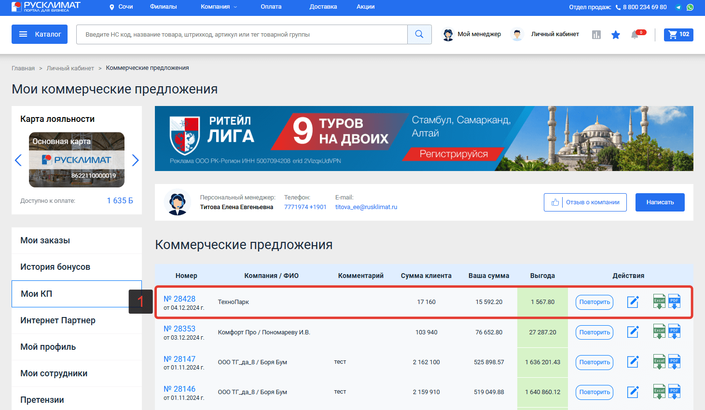The width and height of the screenshot is (705, 410).
Task: Select История бонусов in sidebar
Action: 77,267
